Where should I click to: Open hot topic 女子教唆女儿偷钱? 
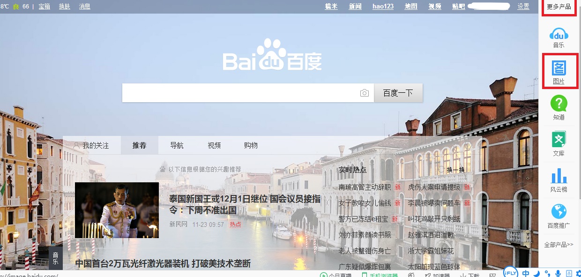click(365, 203)
